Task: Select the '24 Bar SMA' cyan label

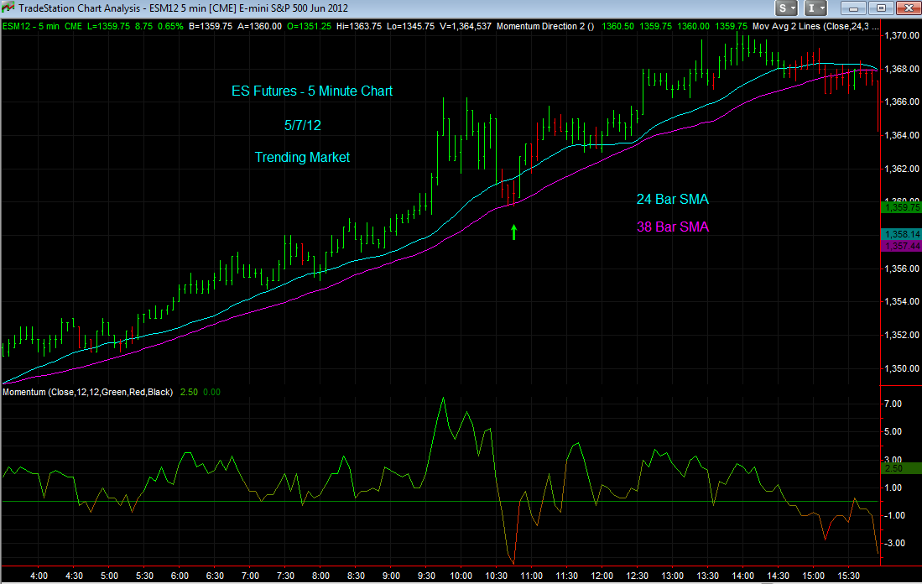Action: pyautogui.click(x=673, y=200)
